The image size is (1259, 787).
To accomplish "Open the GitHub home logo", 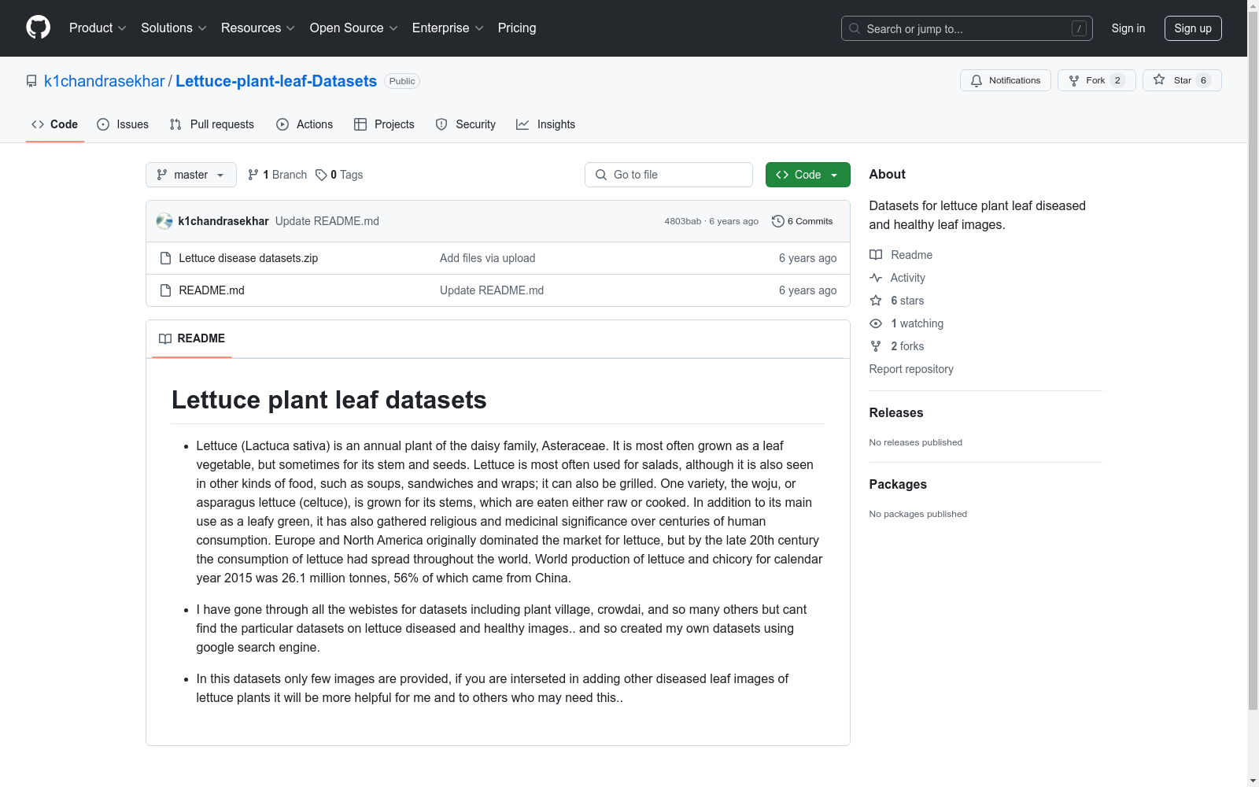I will click(x=38, y=28).
